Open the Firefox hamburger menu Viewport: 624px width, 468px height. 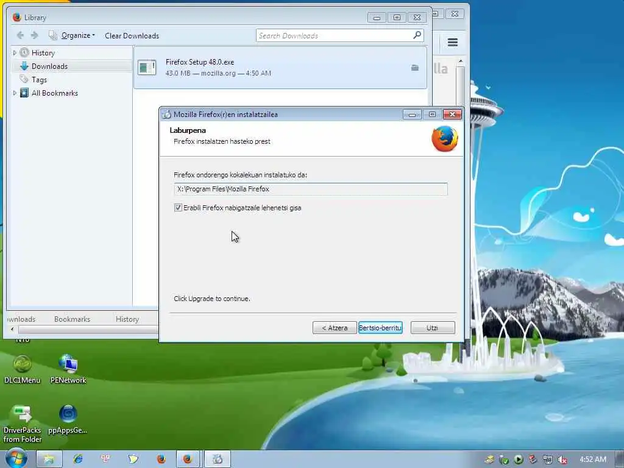453,42
